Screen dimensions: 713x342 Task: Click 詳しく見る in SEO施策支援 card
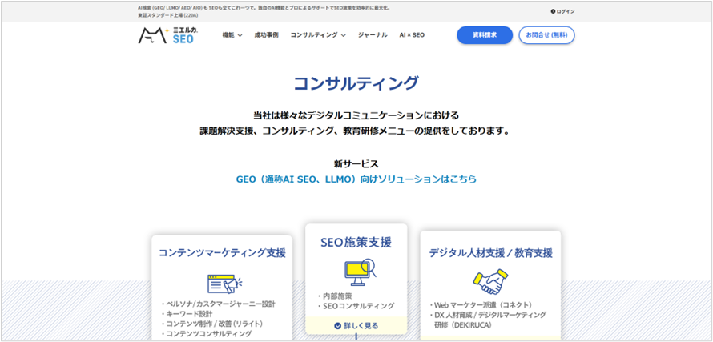356,326
